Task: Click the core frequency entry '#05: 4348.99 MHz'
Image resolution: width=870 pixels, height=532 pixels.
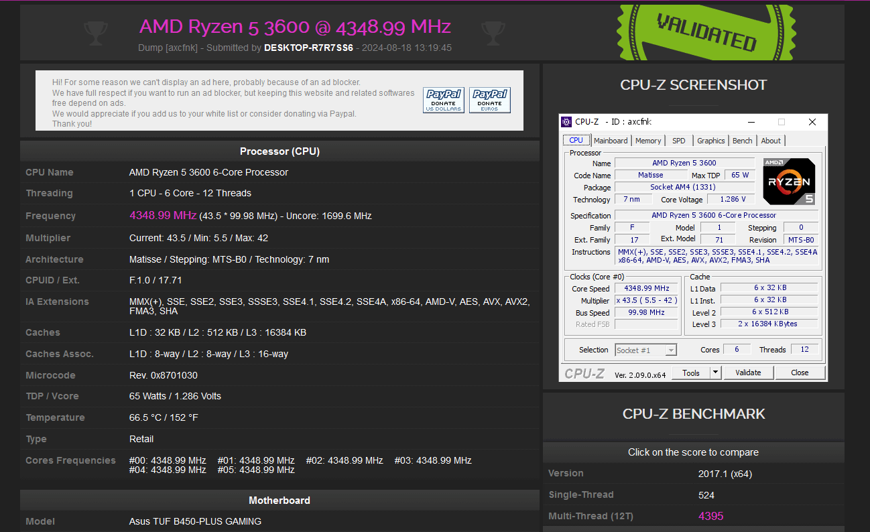Action: [x=256, y=470]
